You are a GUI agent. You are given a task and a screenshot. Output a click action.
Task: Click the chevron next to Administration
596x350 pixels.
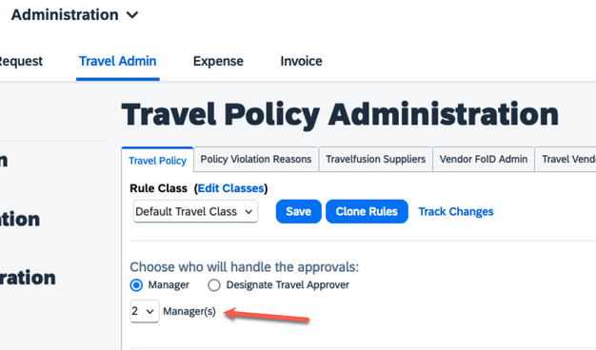click(x=132, y=15)
